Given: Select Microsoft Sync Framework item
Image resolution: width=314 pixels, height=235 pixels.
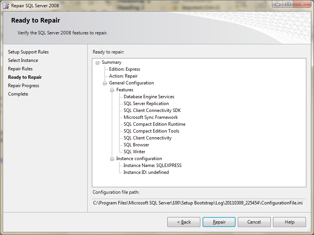Looking at the screenshot, I should [150, 117].
